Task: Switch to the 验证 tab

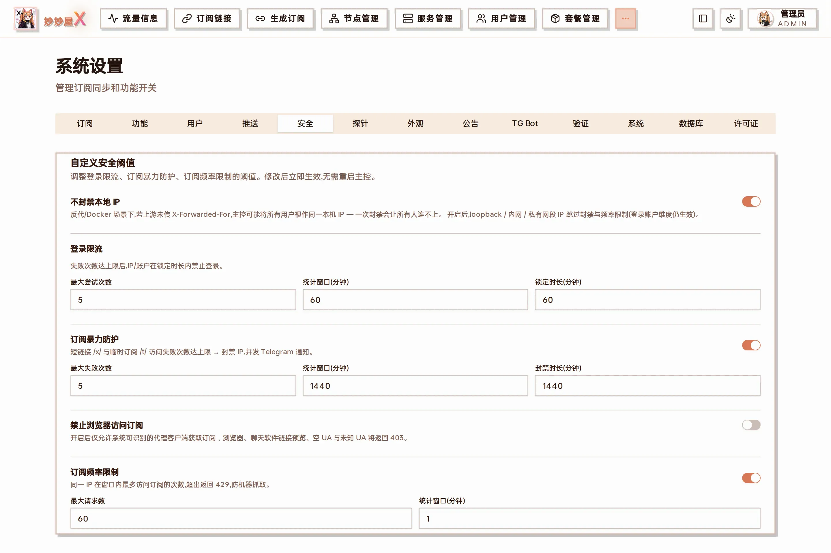Action: coord(581,124)
